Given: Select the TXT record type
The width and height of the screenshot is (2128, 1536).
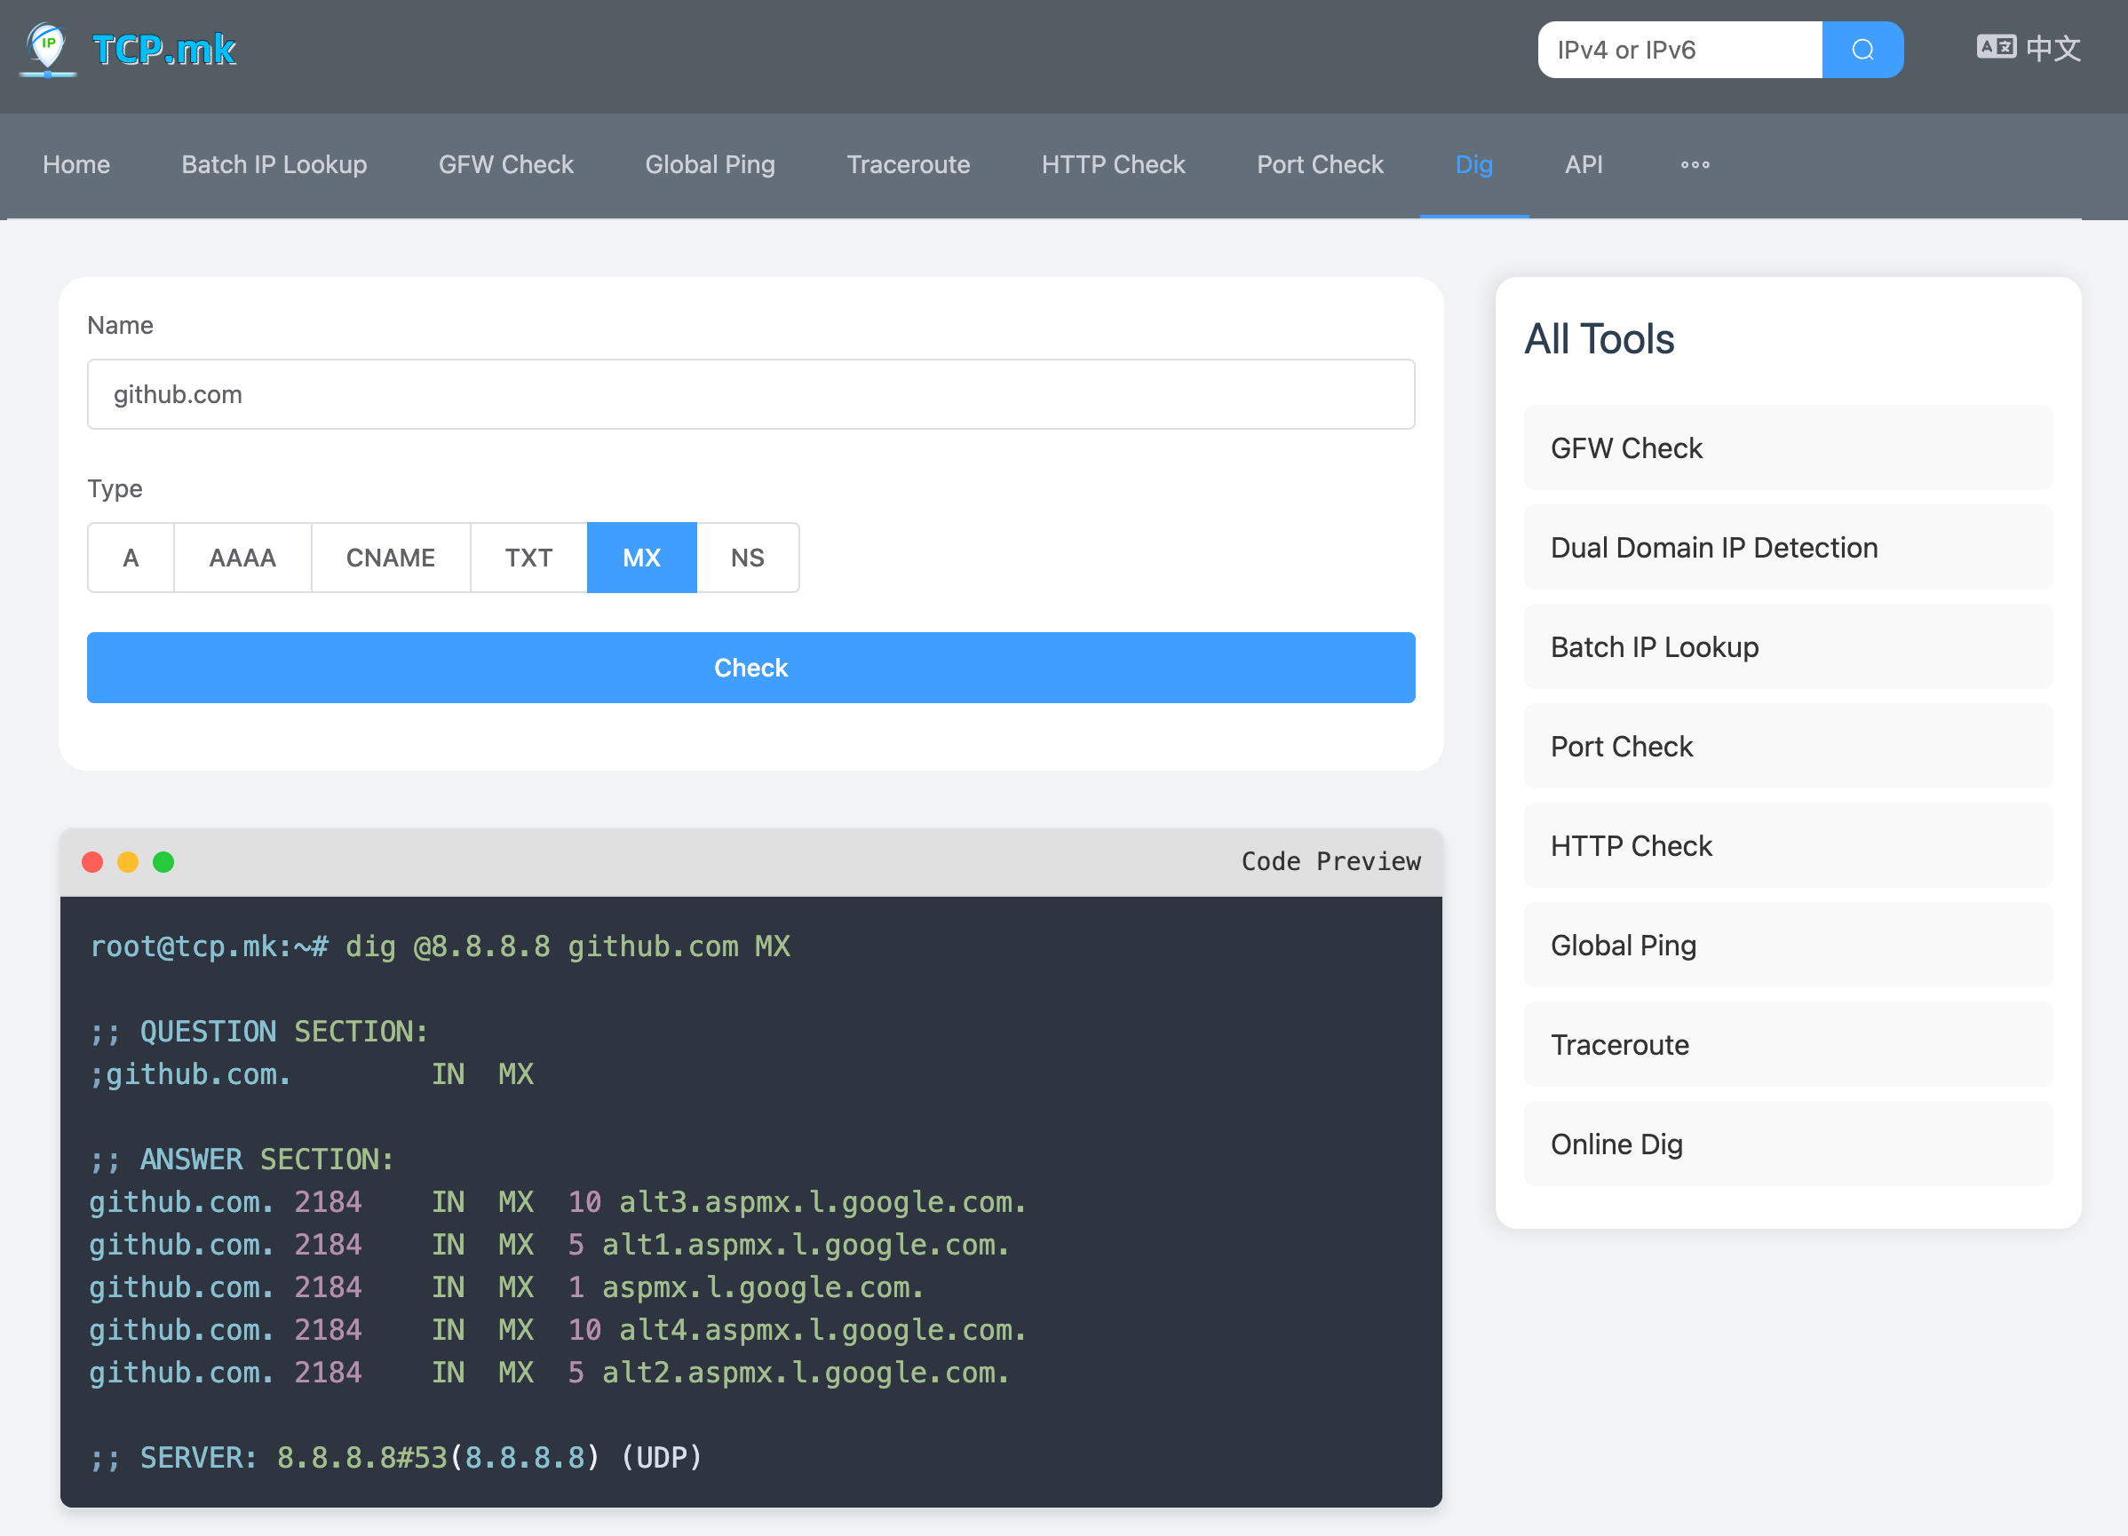Looking at the screenshot, I should (x=528, y=558).
